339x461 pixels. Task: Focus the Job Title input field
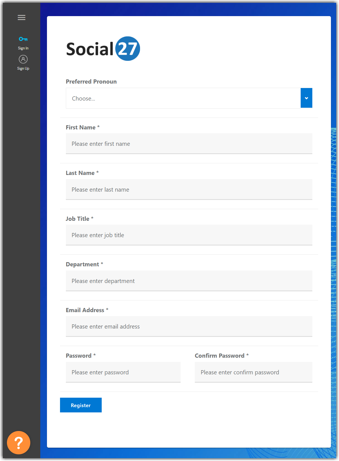point(189,235)
